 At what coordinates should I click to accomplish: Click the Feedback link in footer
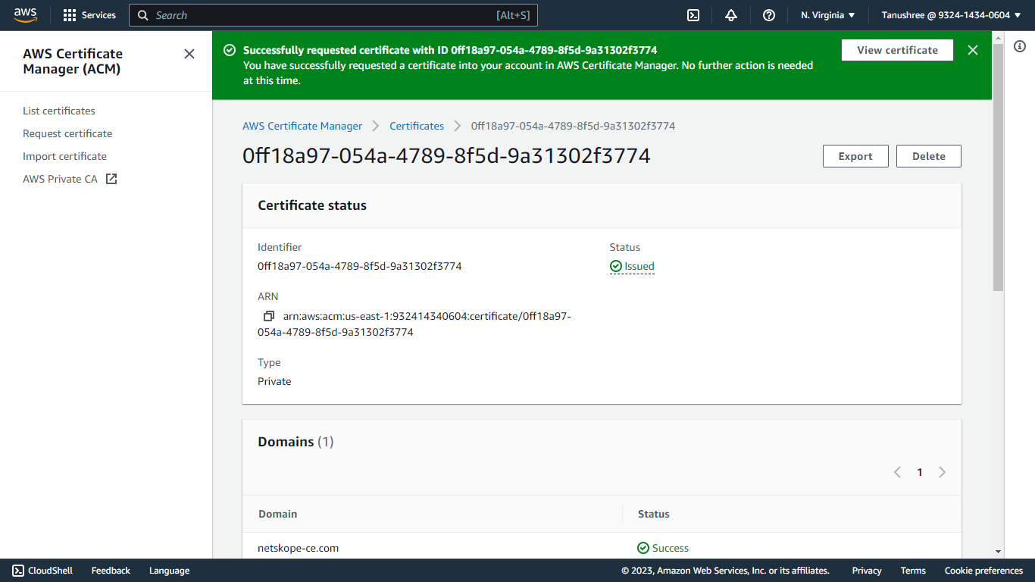(x=111, y=571)
